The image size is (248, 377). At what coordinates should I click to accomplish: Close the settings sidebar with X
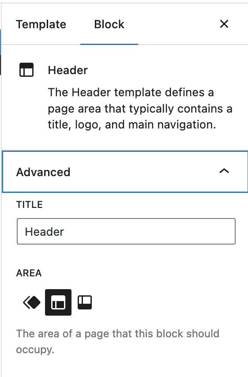click(x=224, y=24)
